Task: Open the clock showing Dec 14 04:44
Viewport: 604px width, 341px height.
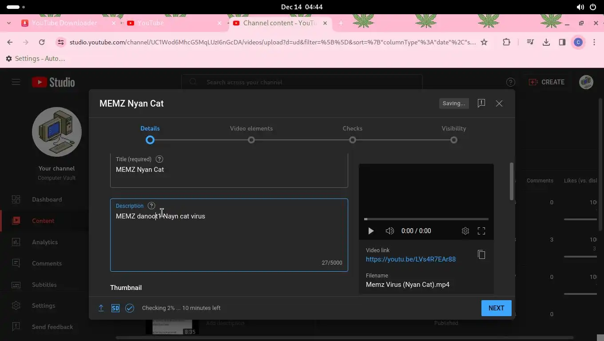Action: [x=302, y=7]
